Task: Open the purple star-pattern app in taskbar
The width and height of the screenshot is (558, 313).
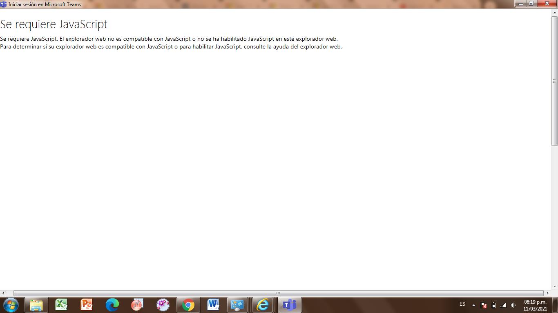Action: [x=163, y=305]
